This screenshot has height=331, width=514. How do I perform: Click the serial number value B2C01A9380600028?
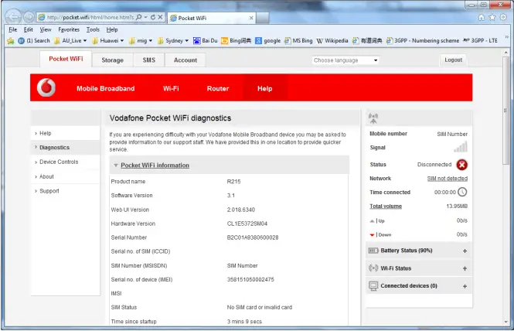point(253,237)
